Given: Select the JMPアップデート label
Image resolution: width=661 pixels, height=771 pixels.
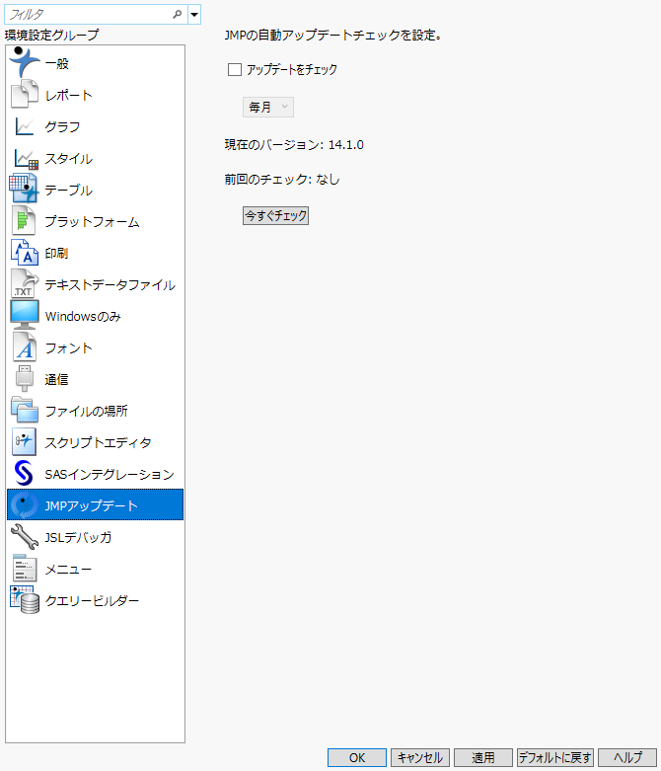Looking at the screenshot, I should tap(91, 505).
